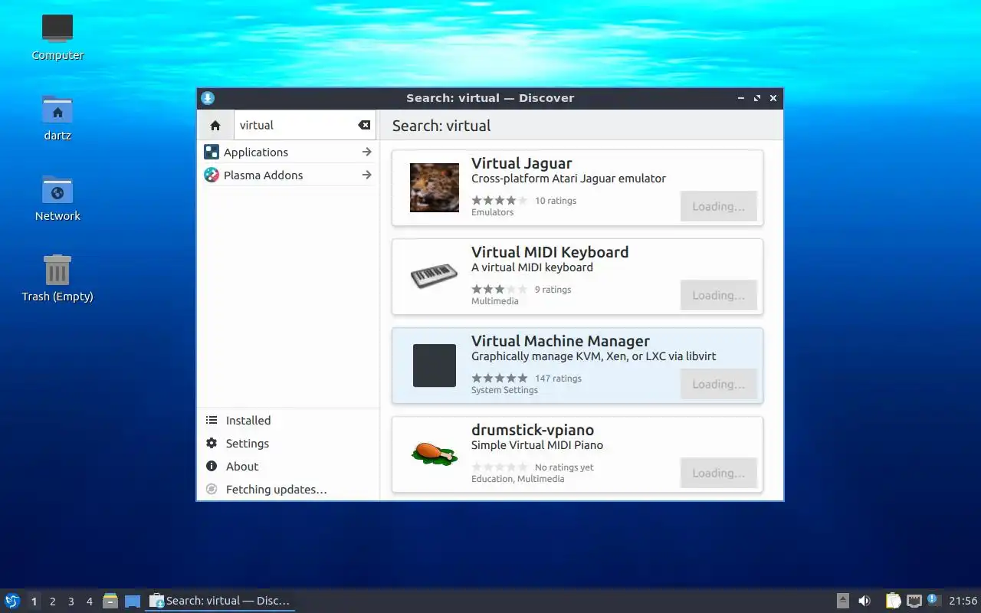This screenshot has width=981, height=613.
Task: Click the Fetching updates status entry
Action: (x=288, y=489)
